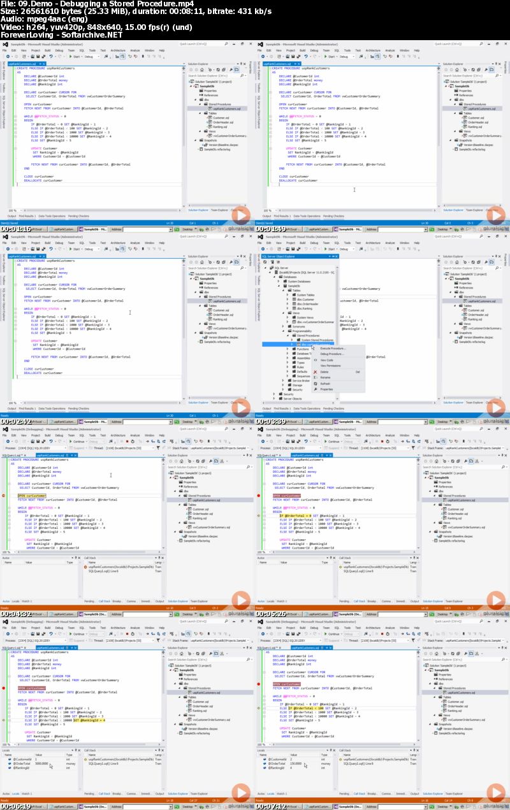This screenshot has height=810, width=510.
Task: Collapse the SQL Server root node
Action: click(265, 268)
